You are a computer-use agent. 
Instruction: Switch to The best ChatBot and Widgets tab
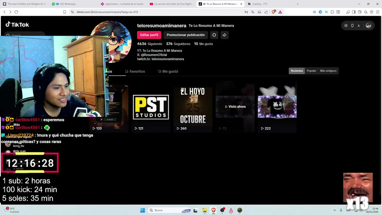pyautogui.click(x=24, y=4)
